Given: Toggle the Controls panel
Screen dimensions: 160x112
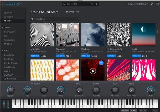Looking at the screenshot, I should click(x=125, y=110).
